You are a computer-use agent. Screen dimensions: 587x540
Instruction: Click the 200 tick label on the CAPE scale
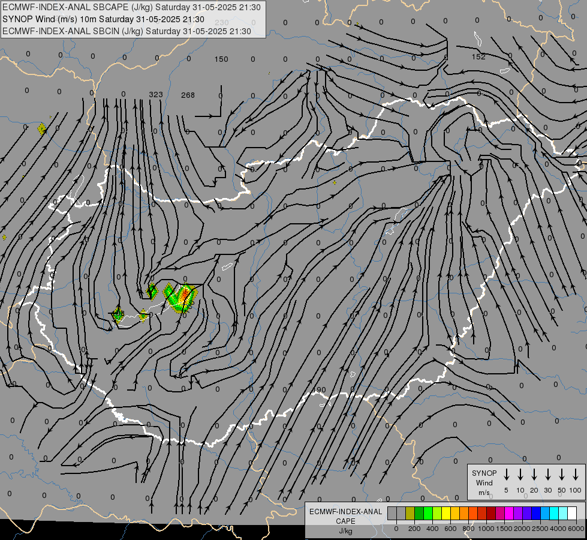tap(414, 529)
